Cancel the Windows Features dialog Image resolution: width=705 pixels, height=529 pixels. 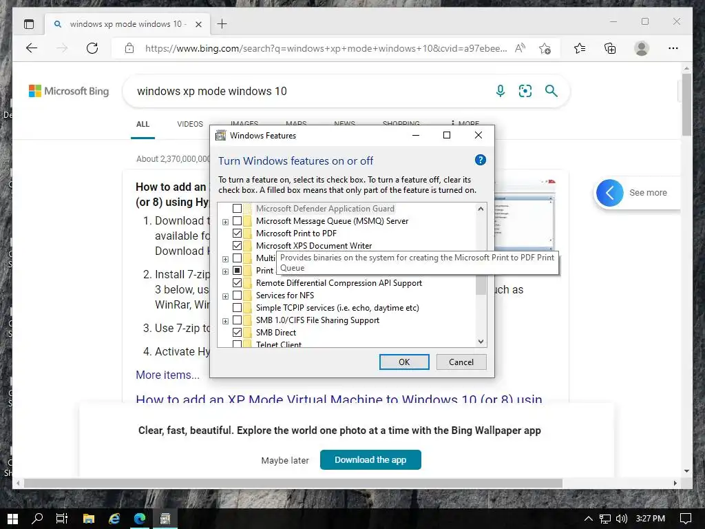[x=461, y=362]
